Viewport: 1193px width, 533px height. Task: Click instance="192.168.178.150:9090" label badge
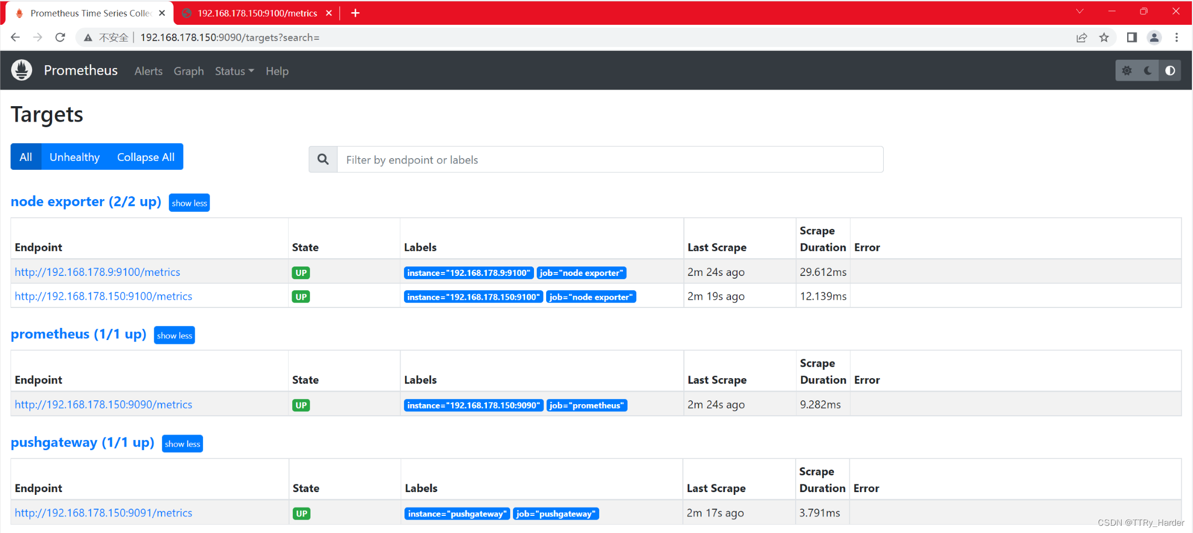pos(474,405)
